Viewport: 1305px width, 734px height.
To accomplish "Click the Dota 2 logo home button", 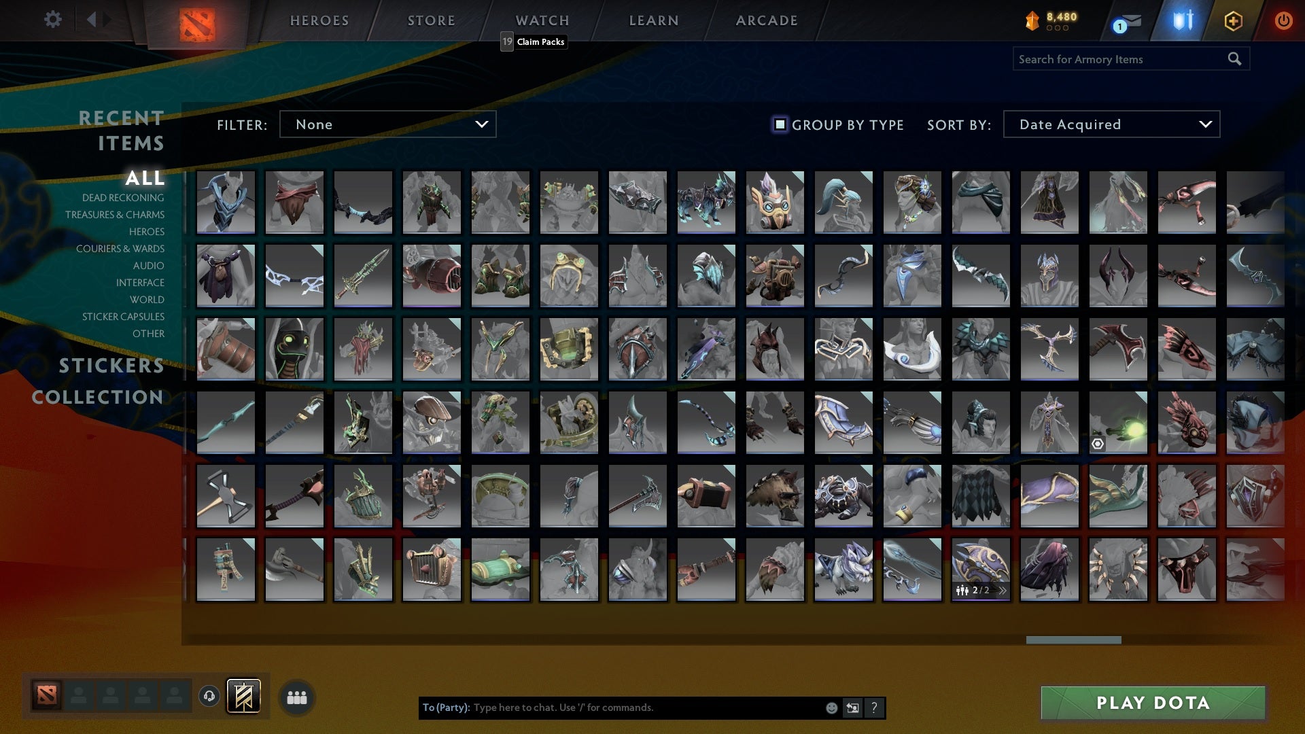I will [197, 24].
